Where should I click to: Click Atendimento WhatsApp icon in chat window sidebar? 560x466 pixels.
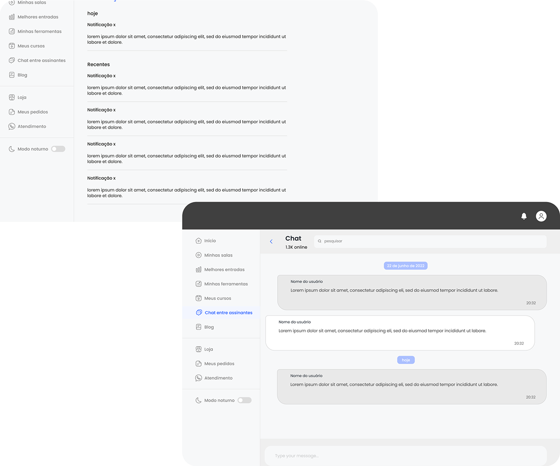(198, 378)
